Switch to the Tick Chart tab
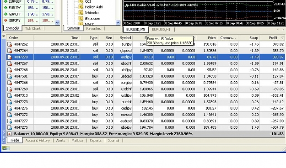This screenshot has width=286, height=168. tap(33, 28)
